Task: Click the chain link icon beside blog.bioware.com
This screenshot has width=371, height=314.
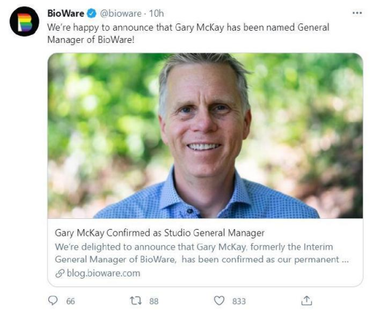Action: click(x=60, y=273)
